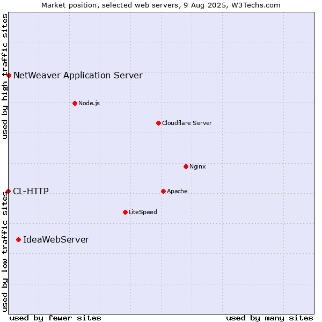This screenshot has width=322, height=322.
Task: Click the IdeaWebServer red diamond marker
Action: (18, 240)
